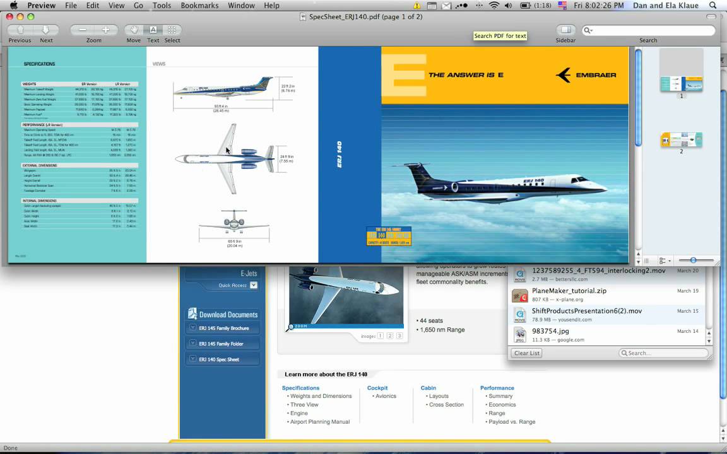This screenshot has height=454, width=727.
Task: Open the Window menu
Action: pyautogui.click(x=241, y=6)
